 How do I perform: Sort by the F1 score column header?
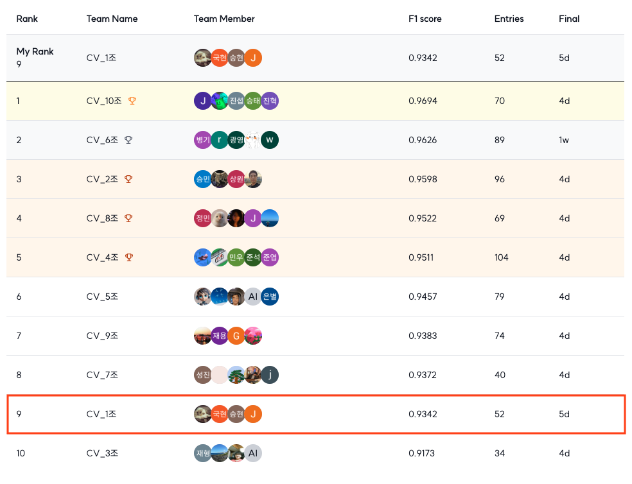(425, 19)
